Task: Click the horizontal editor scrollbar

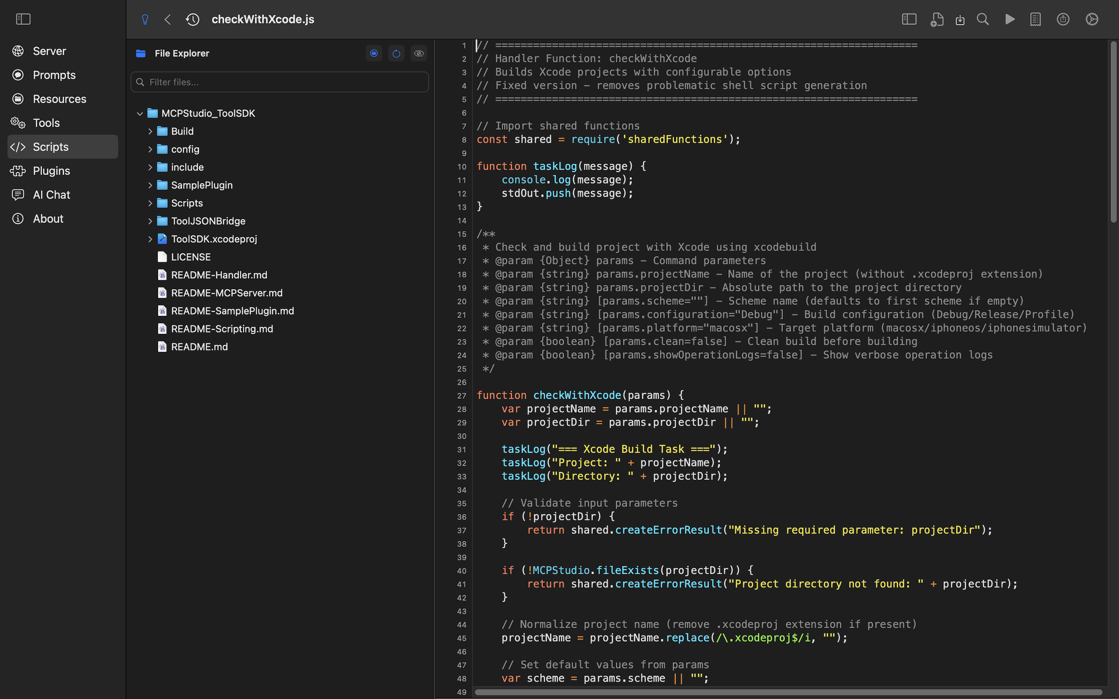Action: pyautogui.click(x=789, y=692)
